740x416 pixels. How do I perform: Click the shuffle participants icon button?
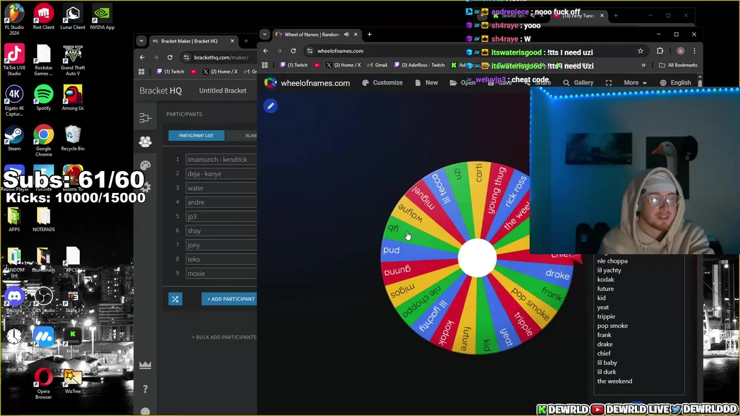175,299
